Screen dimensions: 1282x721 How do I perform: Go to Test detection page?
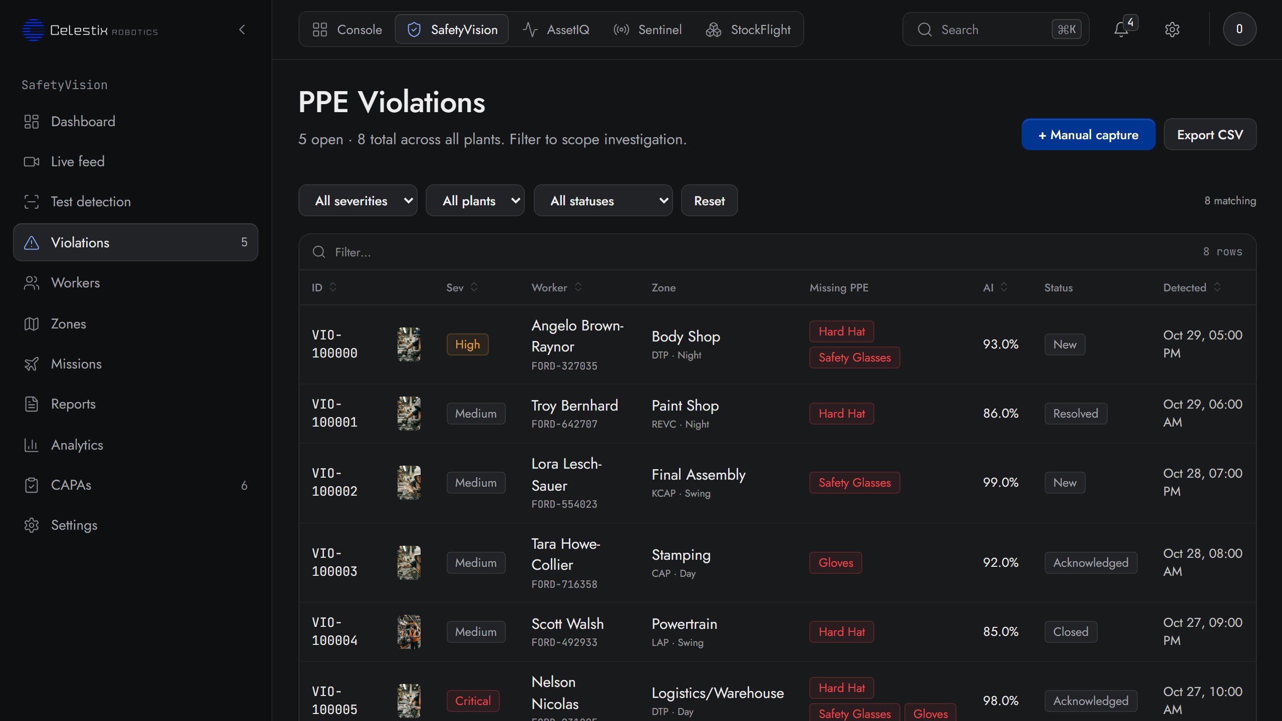135,202
